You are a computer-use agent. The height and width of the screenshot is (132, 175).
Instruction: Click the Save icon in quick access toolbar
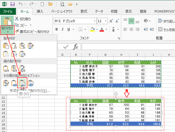pos(12,4)
